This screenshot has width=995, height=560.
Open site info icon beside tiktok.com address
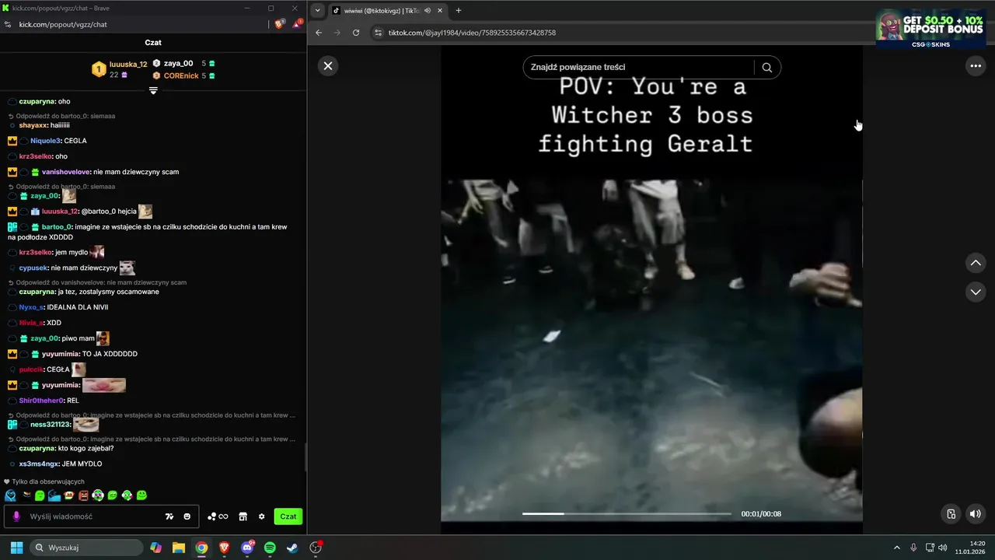(379, 33)
